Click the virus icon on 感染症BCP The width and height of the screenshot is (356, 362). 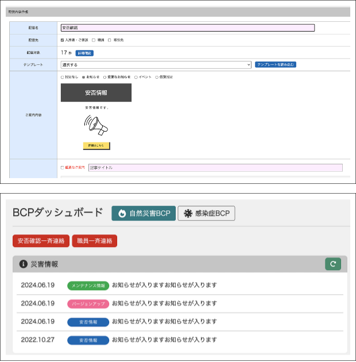pyautogui.click(x=188, y=213)
